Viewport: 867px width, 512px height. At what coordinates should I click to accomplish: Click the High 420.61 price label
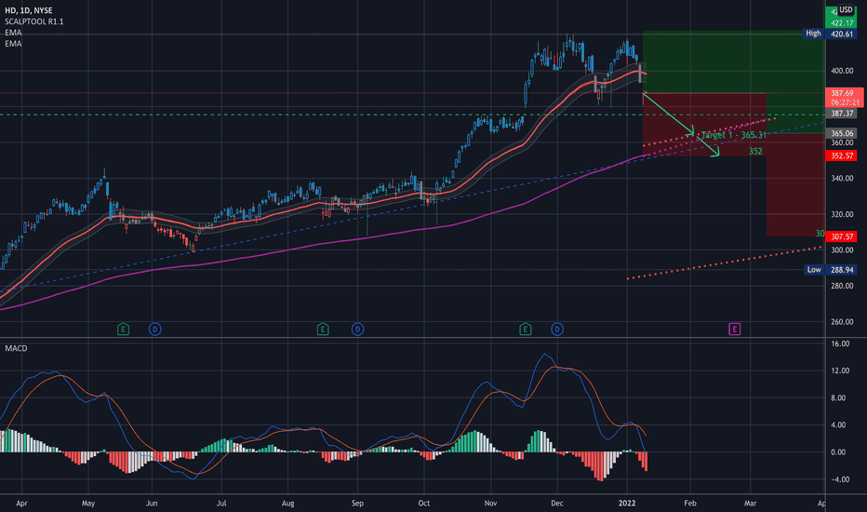(829, 34)
